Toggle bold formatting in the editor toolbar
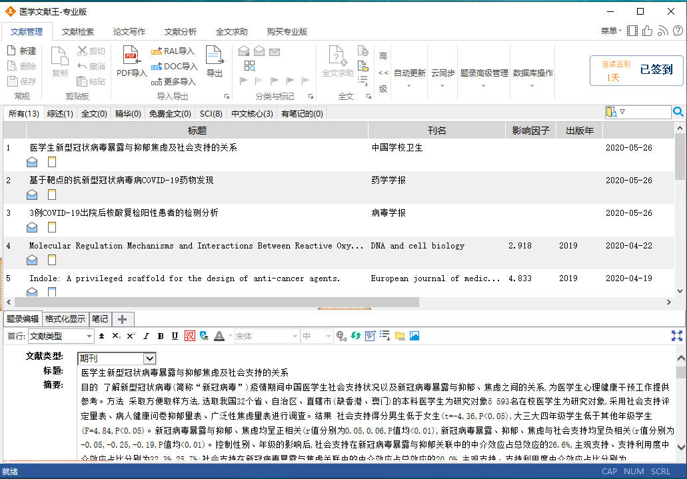Viewport: 687px width, 479px height. click(160, 336)
